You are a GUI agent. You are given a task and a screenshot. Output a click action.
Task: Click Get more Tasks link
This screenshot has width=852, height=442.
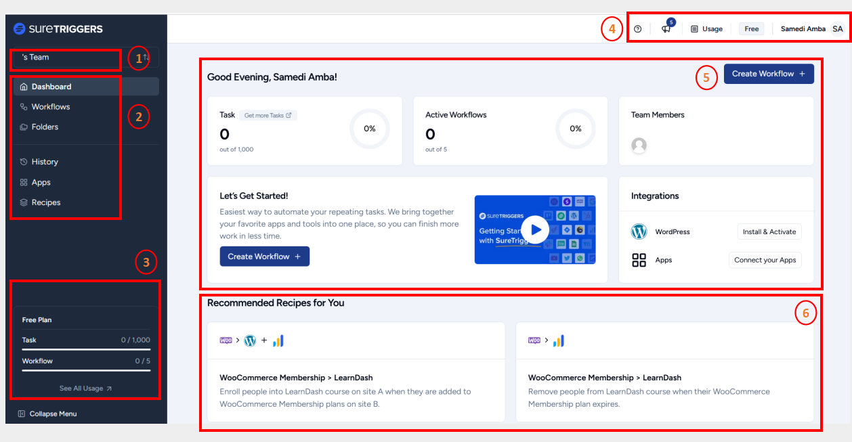(268, 116)
